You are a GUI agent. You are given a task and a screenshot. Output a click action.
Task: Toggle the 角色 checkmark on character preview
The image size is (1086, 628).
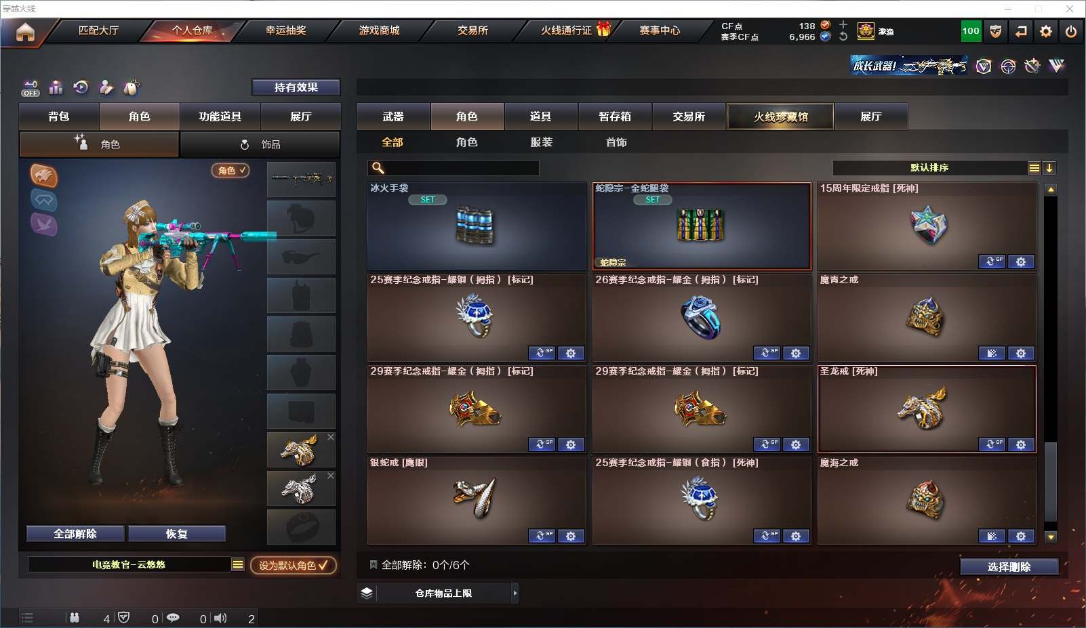pyautogui.click(x=230, y=171)
